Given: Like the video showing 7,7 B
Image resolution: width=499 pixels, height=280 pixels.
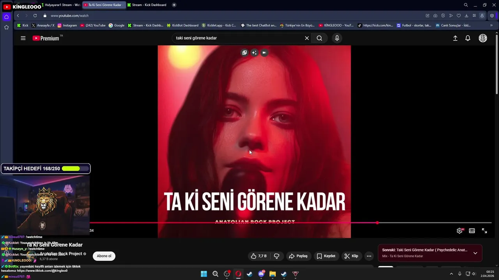Looking at the screenshot, I should tap(259, 256).
